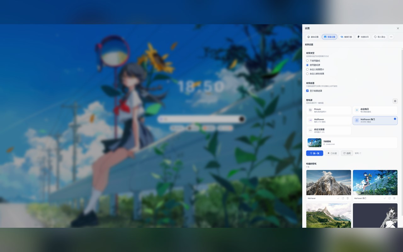The width and height of the screenshot is (403, 252).
Task: Select the Wallhaven random SFW source
Action: point(329,121)
